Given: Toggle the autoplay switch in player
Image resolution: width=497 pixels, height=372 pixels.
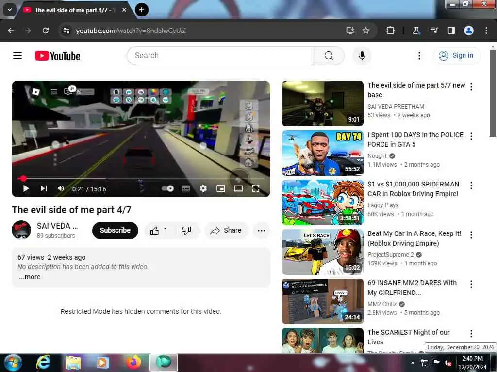Looking at the screenshot, I should 167,188.
